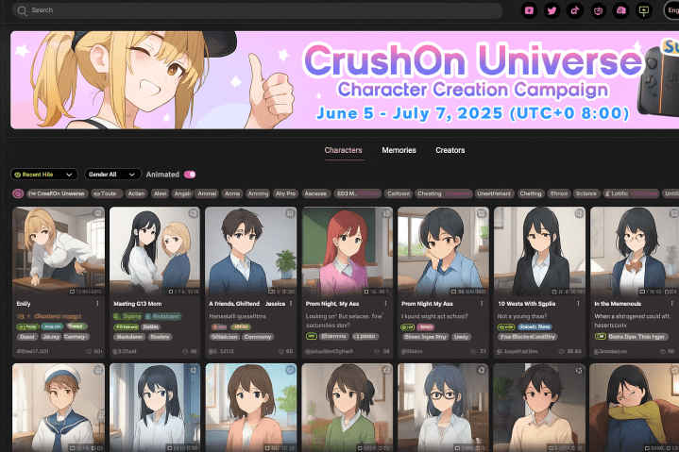The width and height of the screenshot is (679, 452).
Task: Open the Gender All dropdown
Action: (112, 175)
